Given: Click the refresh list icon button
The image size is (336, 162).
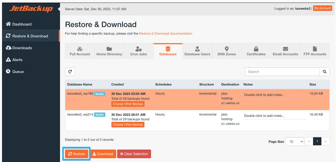Looking at the screenshot, I should [x=70, y=72].
